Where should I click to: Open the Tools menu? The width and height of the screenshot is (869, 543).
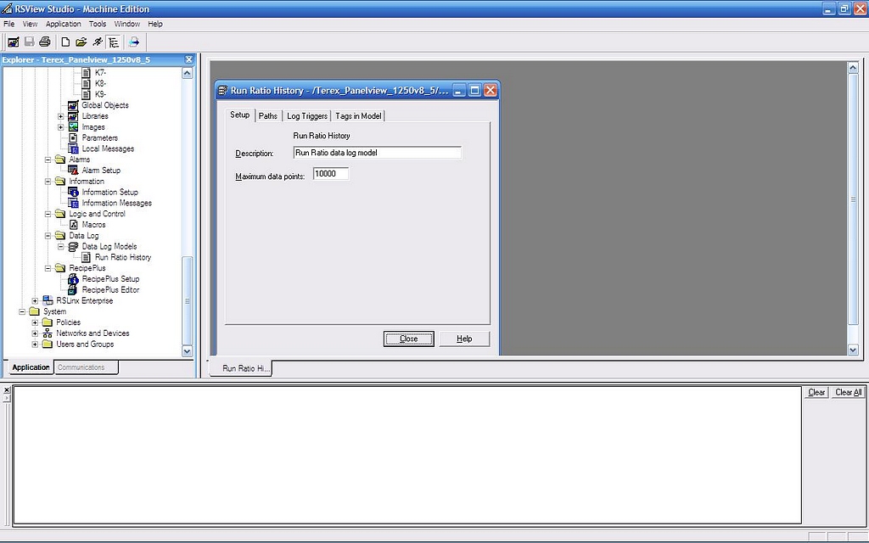(98, 24)
